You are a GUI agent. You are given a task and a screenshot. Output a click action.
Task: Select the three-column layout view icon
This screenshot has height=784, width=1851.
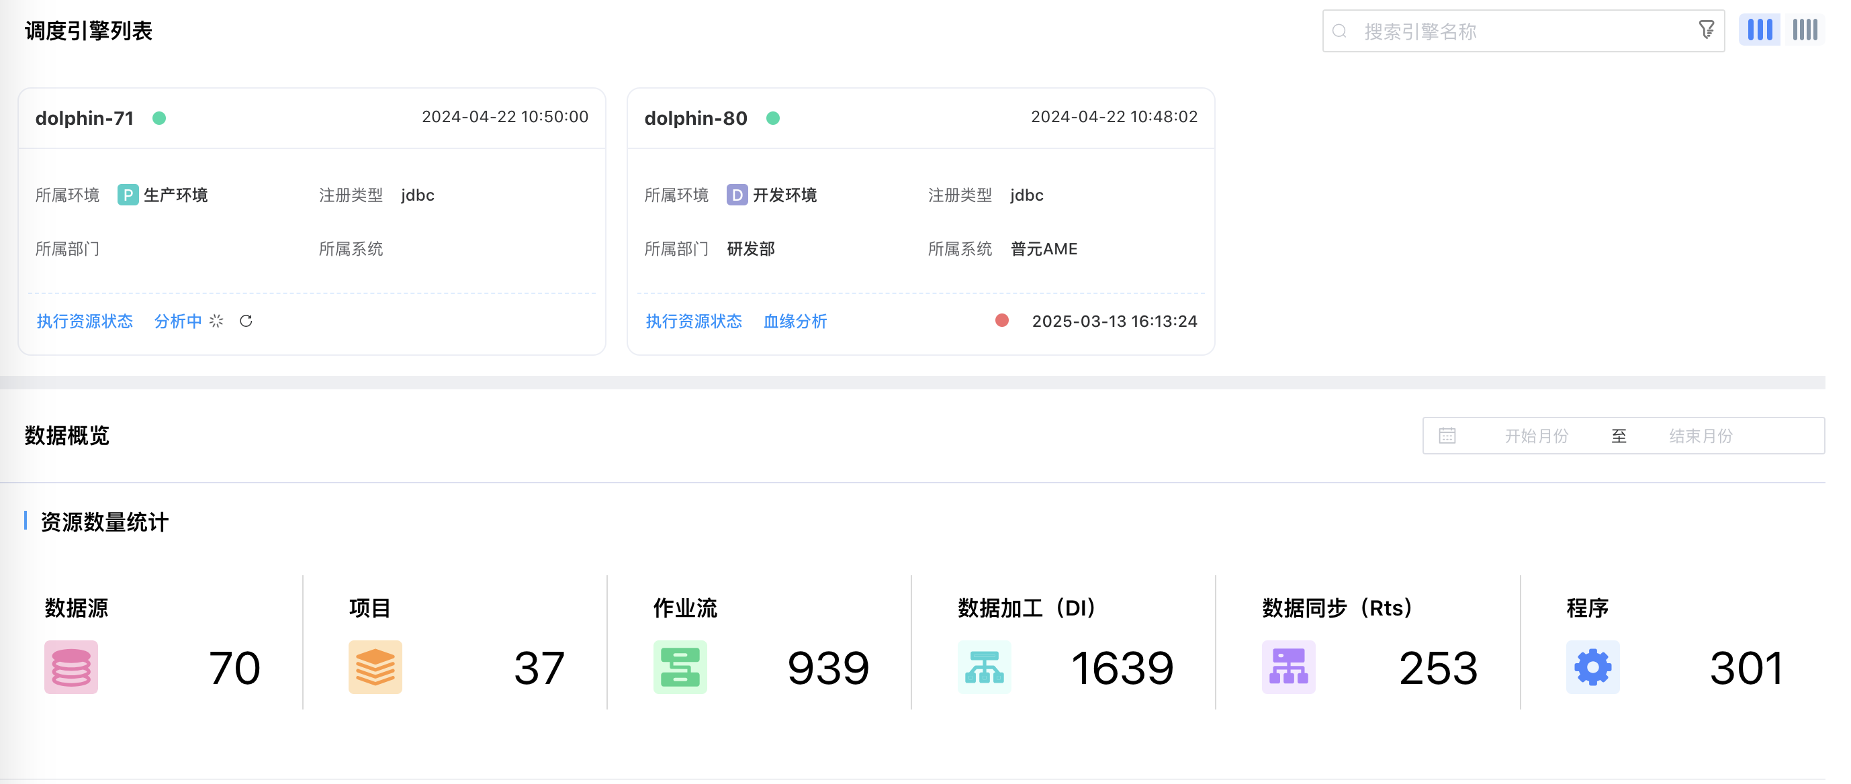point(1759,30)
